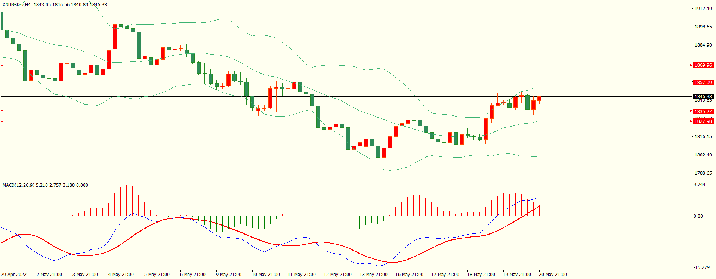Click left handle of 1835.27 horizontal line
Screen dimensions: 716x279
(2, 111)
